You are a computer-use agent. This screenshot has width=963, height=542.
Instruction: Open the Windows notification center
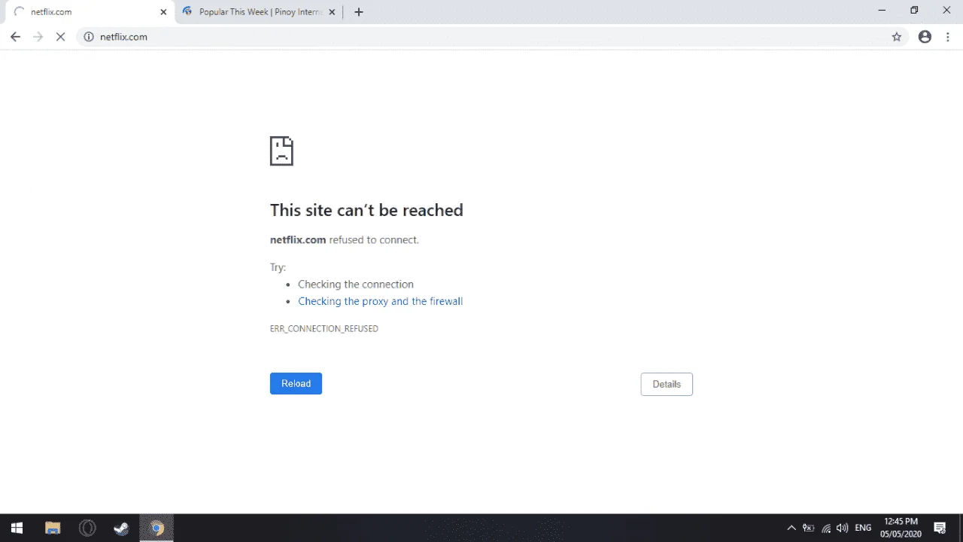940,528
